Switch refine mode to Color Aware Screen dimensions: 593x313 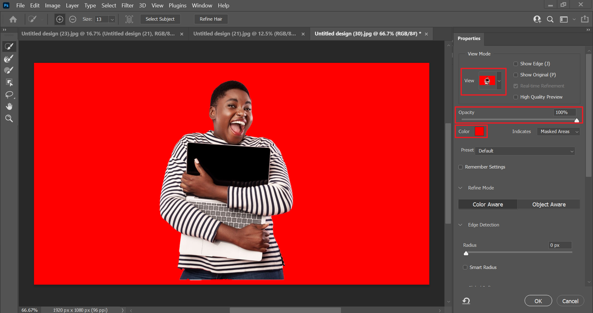pyautogui.click(x=488, y=204)
